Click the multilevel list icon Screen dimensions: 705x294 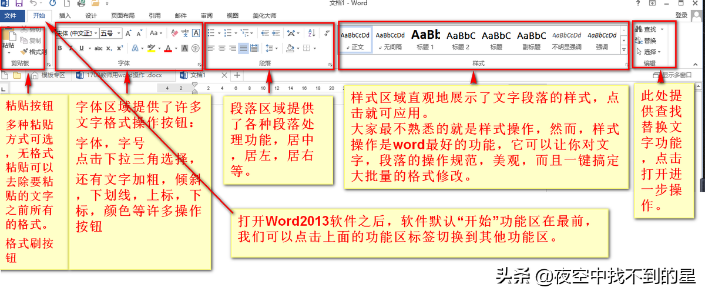click(x=244, y=34)
